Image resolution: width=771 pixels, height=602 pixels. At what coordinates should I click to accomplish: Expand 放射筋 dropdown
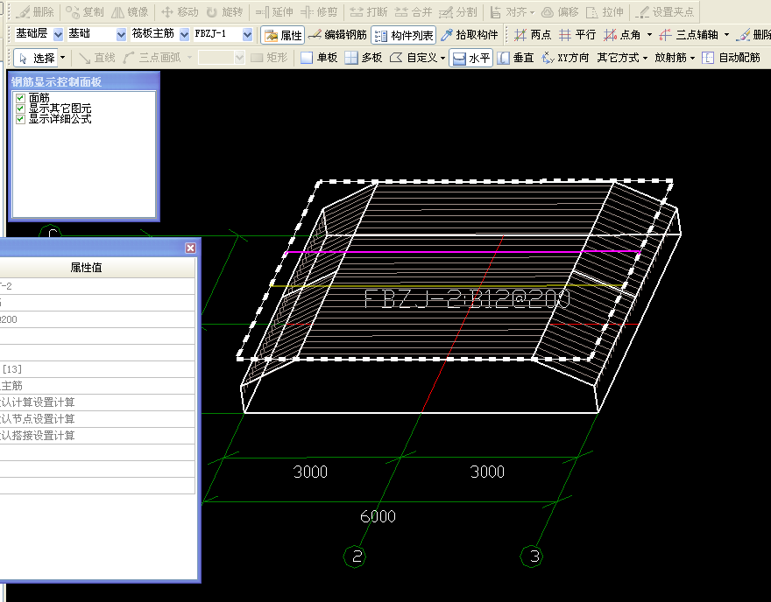point(692,59)
